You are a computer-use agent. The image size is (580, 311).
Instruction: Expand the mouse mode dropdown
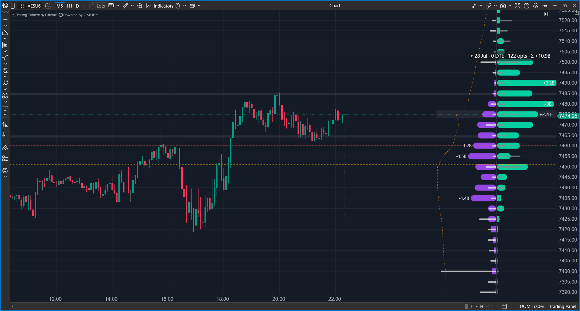(x=185, y=6)
